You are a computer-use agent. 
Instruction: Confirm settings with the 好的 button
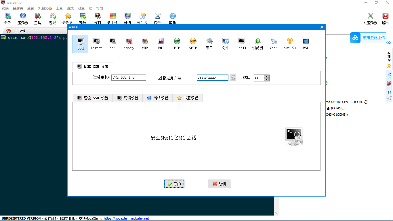point(174,184)
